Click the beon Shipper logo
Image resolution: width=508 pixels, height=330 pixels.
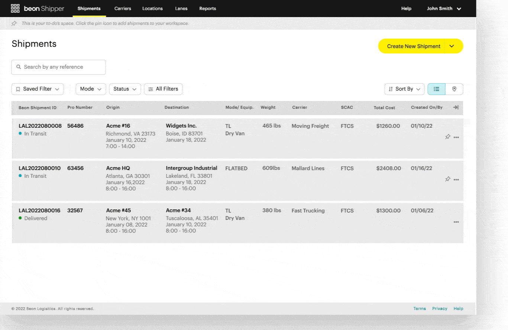coord(44,9)
